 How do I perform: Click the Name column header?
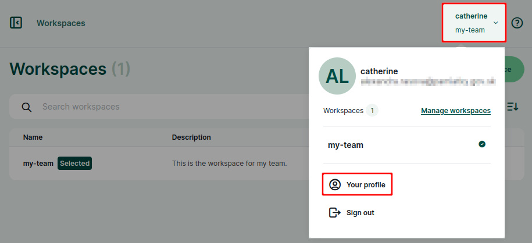click(33, 137)
